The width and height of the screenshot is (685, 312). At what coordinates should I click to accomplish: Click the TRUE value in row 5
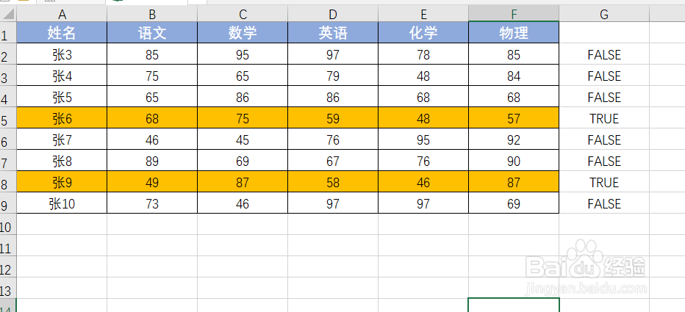604,118
